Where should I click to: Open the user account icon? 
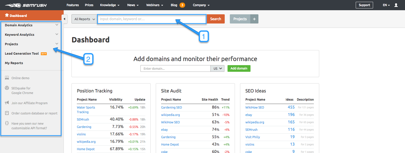click(396, 5)
